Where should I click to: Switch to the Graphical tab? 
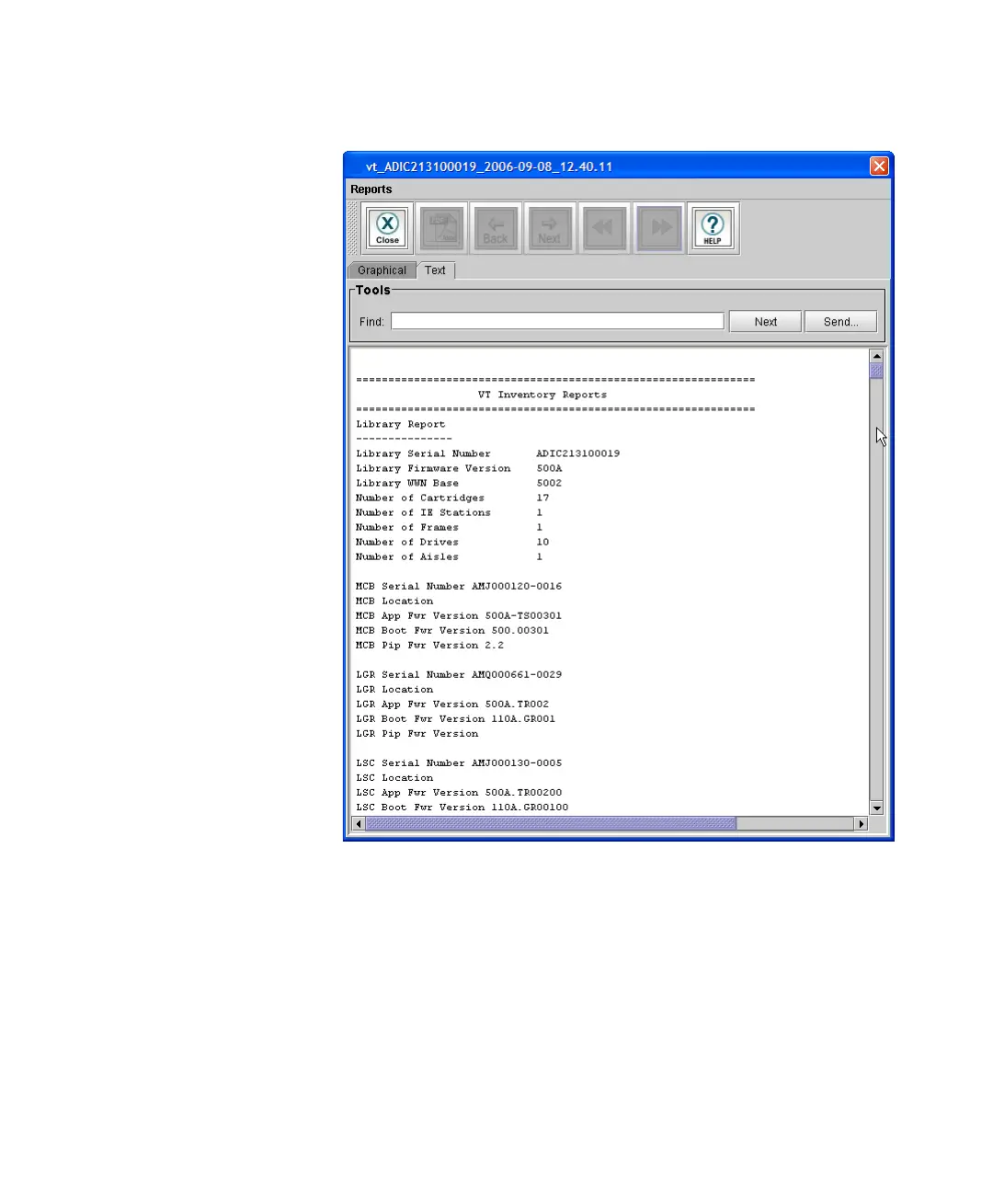[x=382, y=270]
